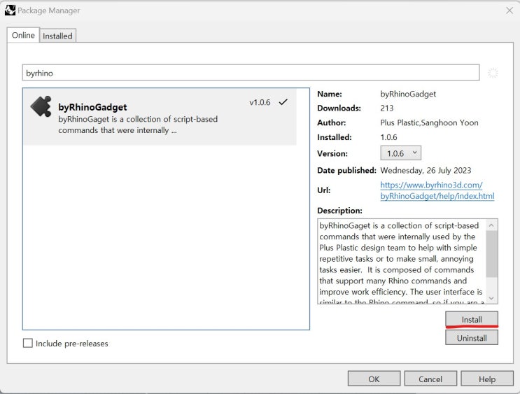Confirm with the OK button

(x=374, y=379)
